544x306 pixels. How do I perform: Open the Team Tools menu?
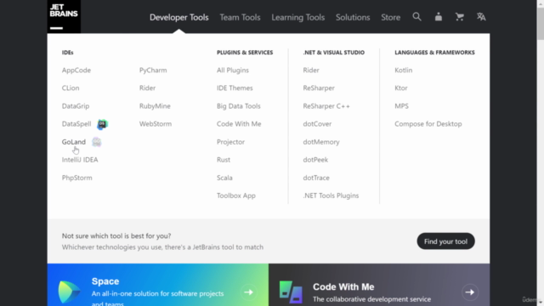tap(240, 17)
